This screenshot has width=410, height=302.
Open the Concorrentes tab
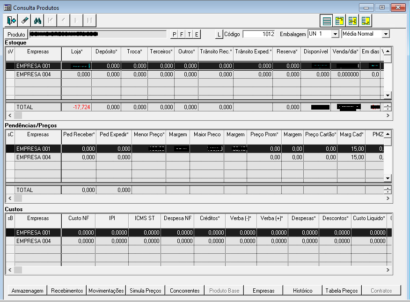(184, 290)
